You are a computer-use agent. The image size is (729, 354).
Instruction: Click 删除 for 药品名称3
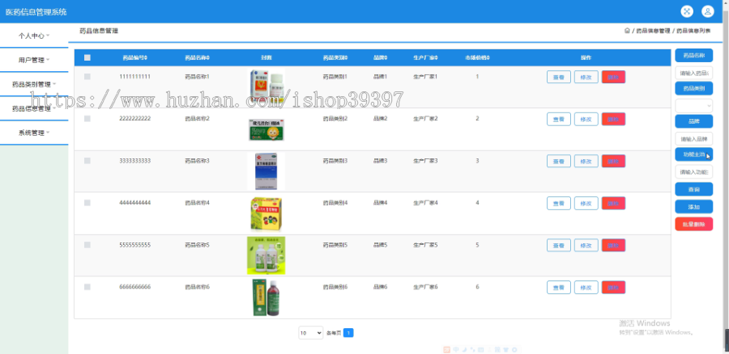pyautogui.click(x=613, y=161)
